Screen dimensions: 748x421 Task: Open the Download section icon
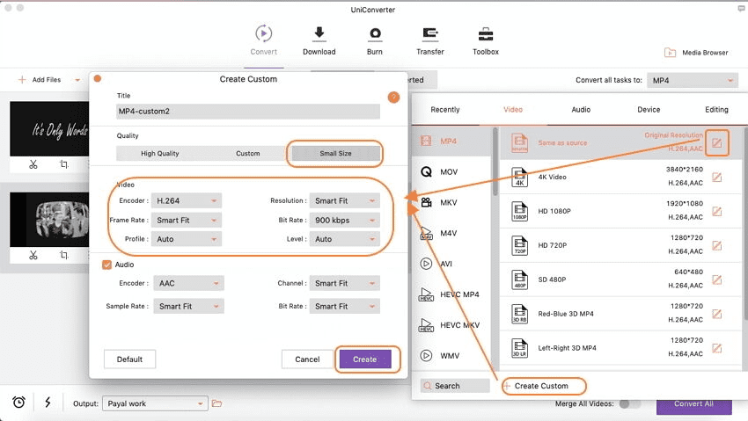[319, 34]
